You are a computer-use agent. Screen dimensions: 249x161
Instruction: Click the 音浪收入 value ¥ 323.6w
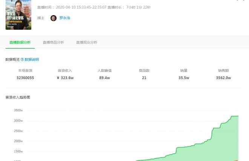click(x=65, y=78)
